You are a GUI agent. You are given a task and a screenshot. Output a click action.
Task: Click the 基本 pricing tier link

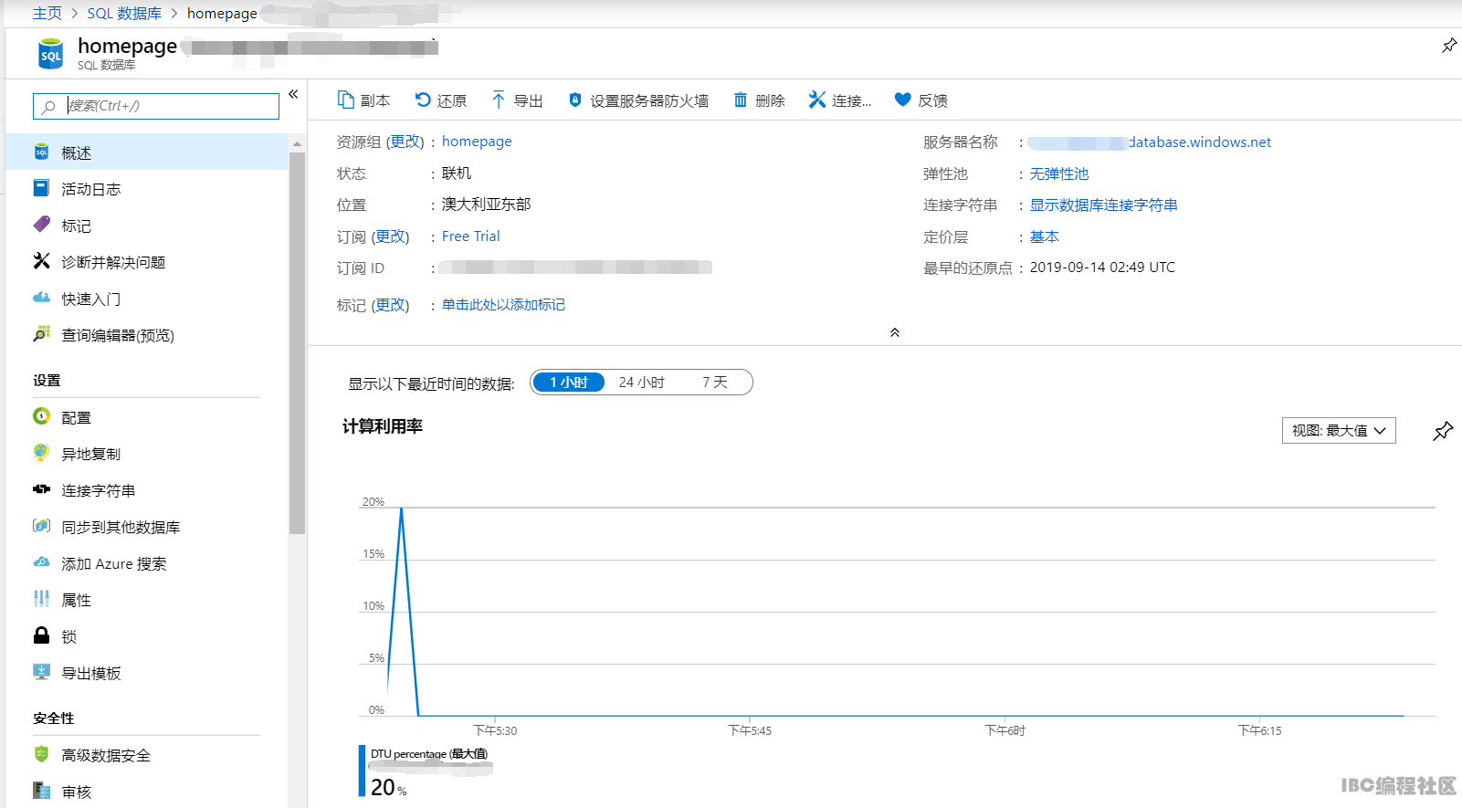click(1045, 237)
